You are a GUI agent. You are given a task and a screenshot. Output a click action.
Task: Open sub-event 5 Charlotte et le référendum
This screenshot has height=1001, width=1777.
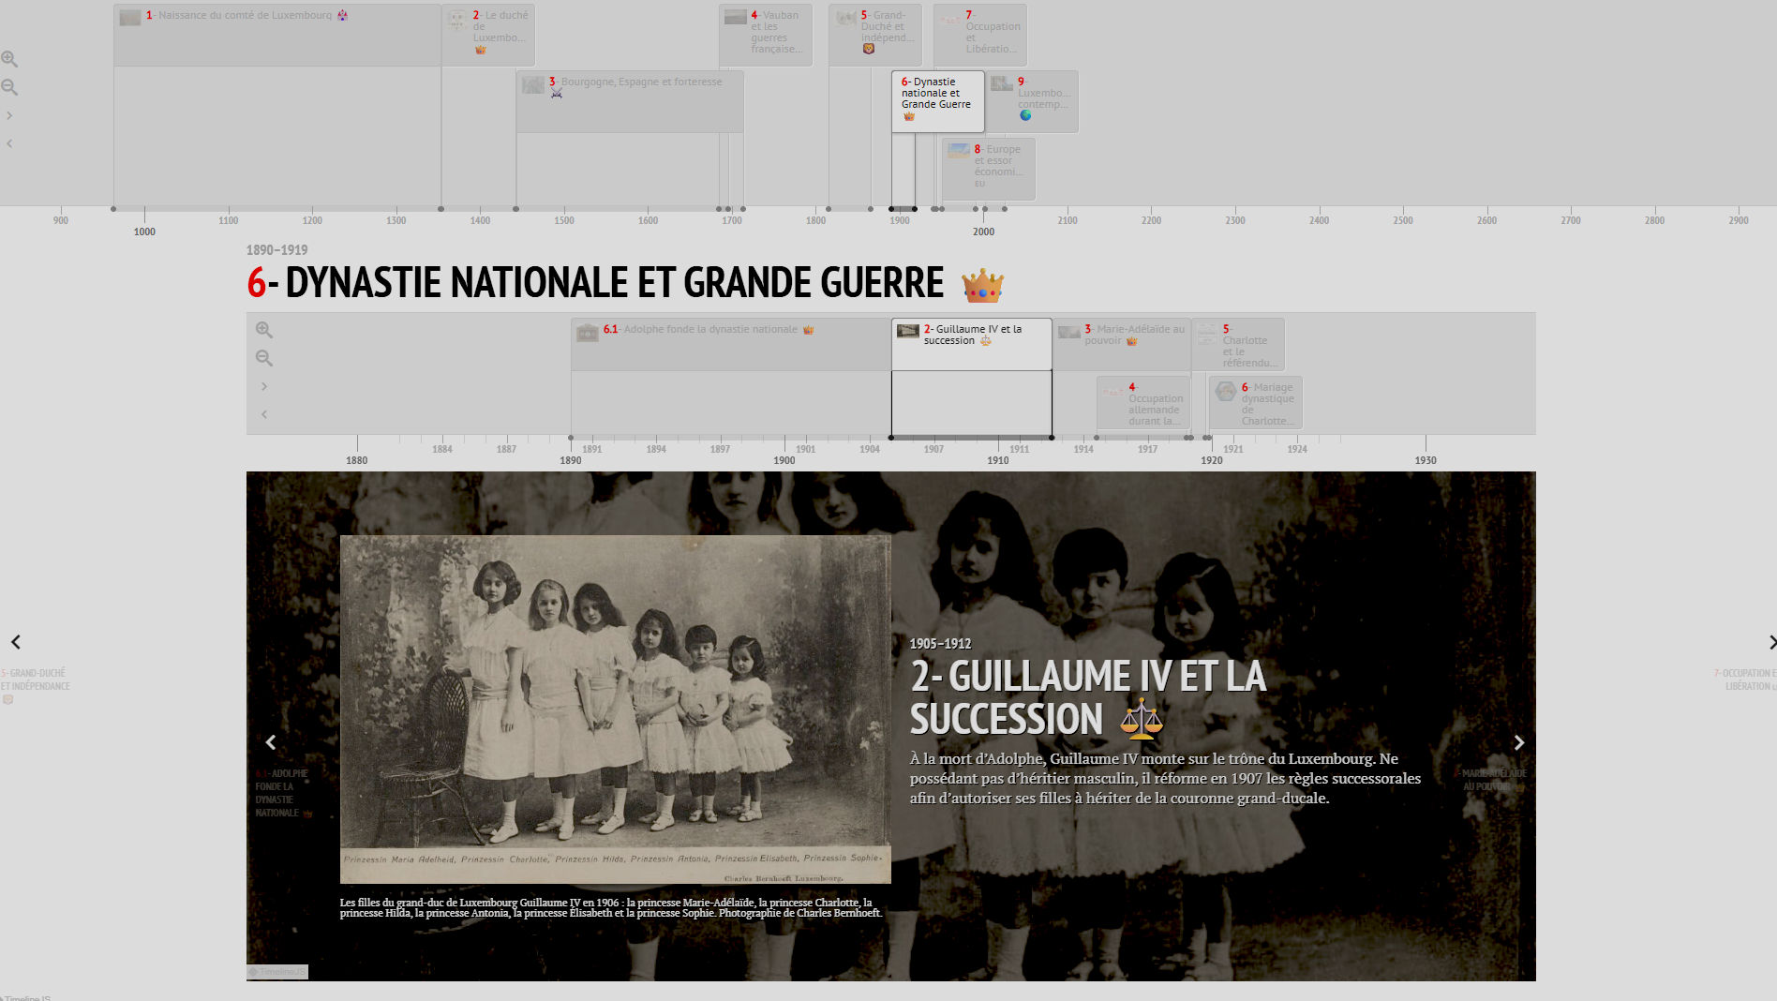(1238, 344)
